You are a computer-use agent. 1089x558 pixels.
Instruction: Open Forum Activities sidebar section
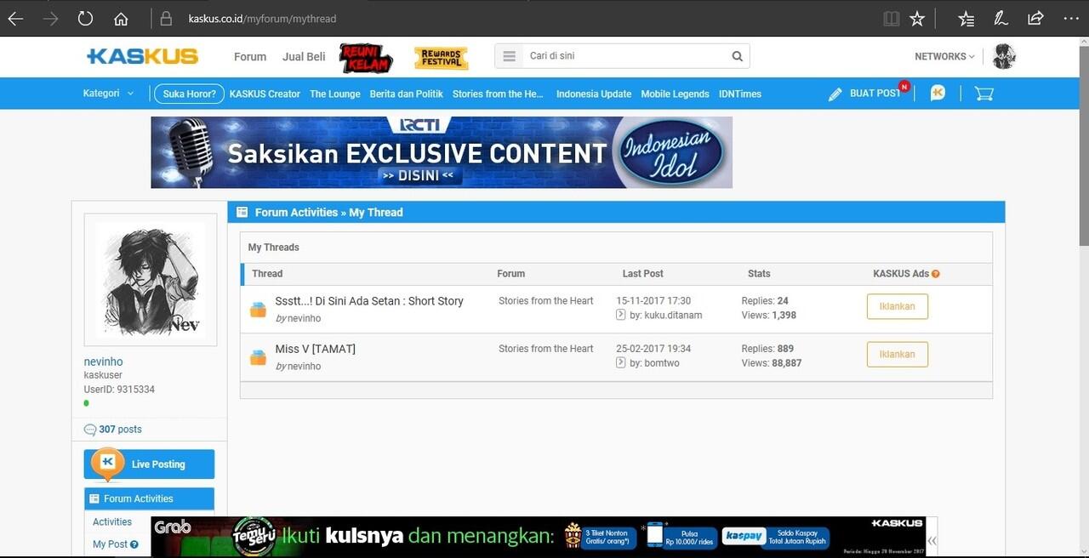(149, 498)
